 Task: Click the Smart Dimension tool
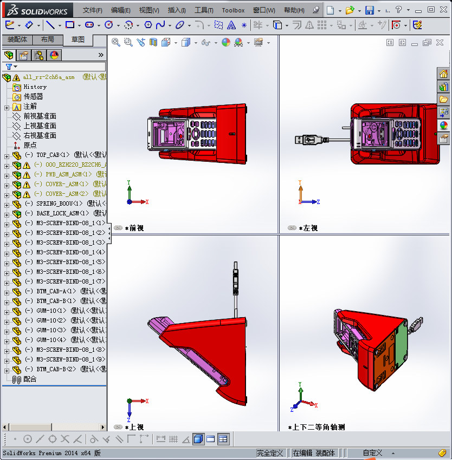coord(29,25)
